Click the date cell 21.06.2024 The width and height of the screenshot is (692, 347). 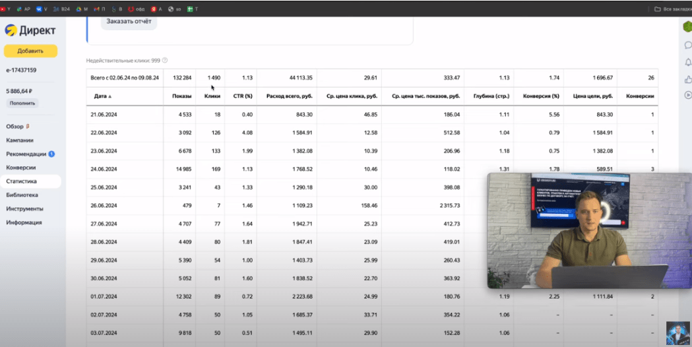point(104,114)
